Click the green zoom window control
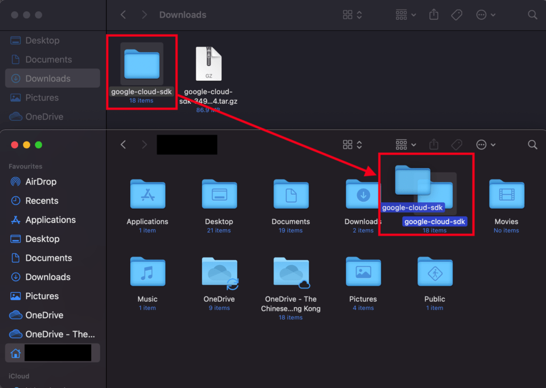The image size is (546, 388). [x=38, y=144]
